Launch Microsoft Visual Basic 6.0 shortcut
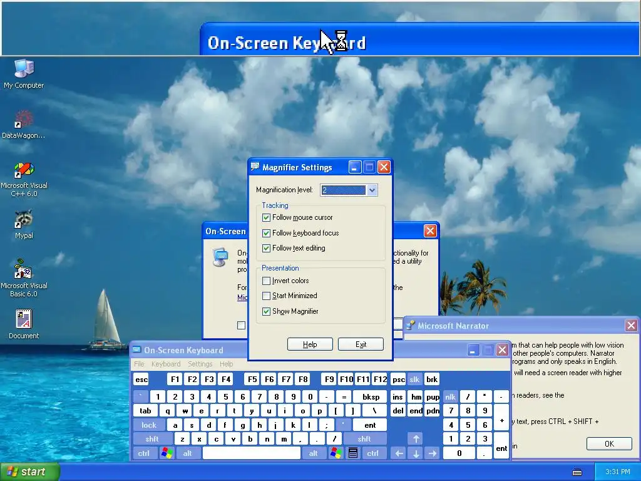 [24, 279]
